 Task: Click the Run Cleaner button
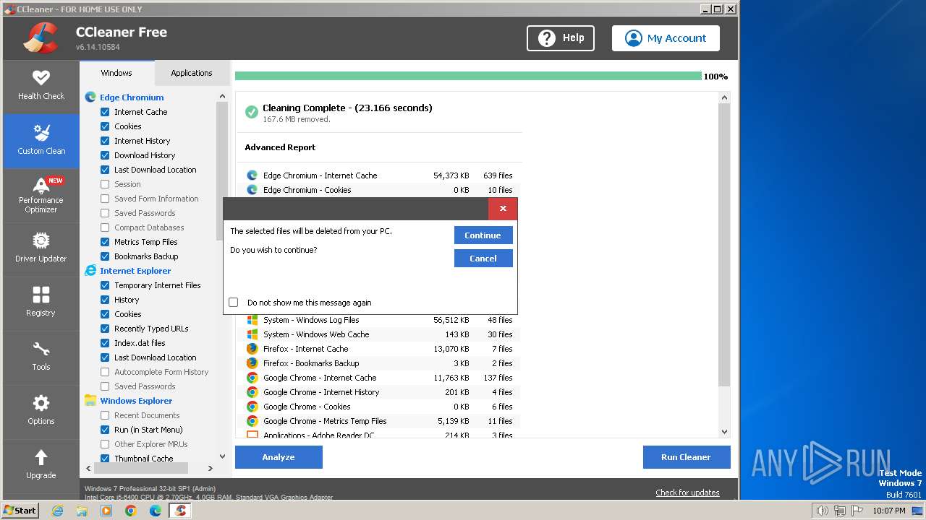(686, 457)
